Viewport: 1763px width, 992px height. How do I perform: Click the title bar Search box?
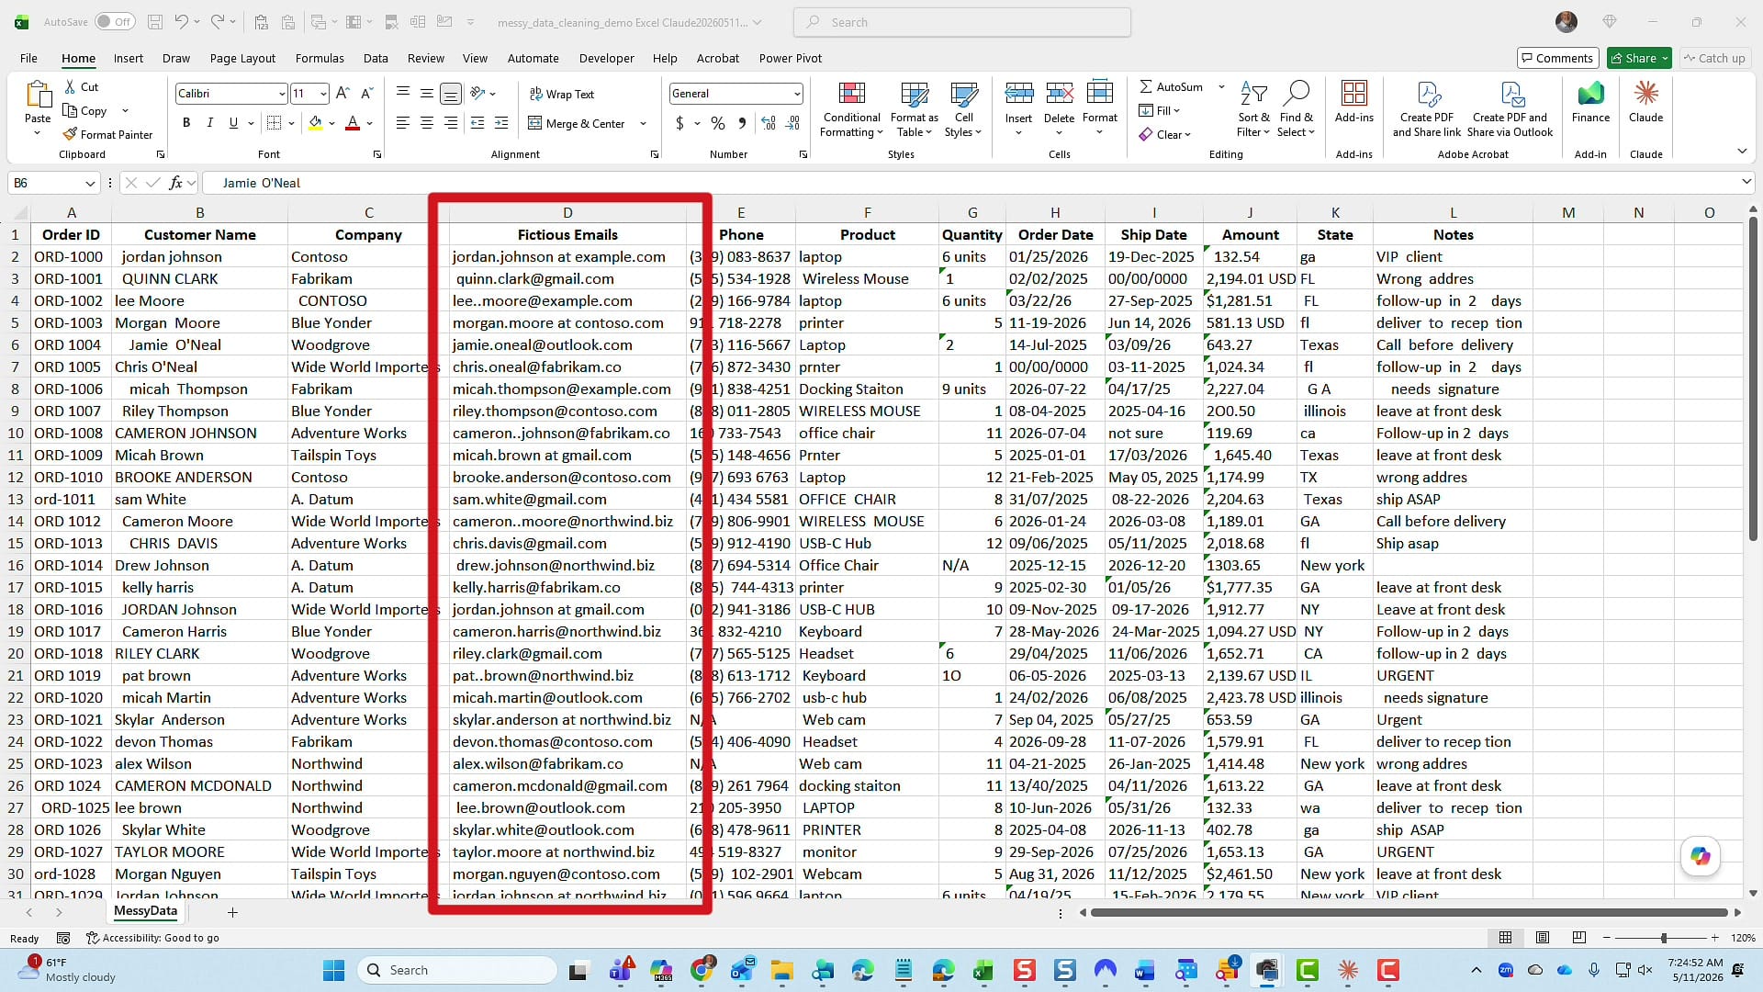coord(962,22)
